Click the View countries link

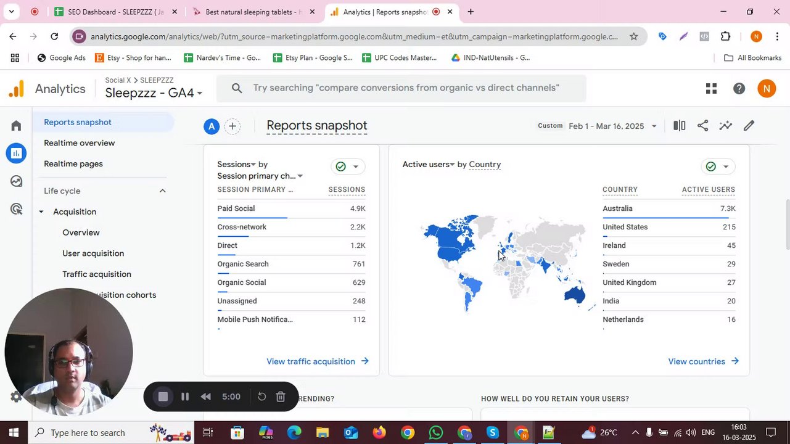click(x=704, y=361)
